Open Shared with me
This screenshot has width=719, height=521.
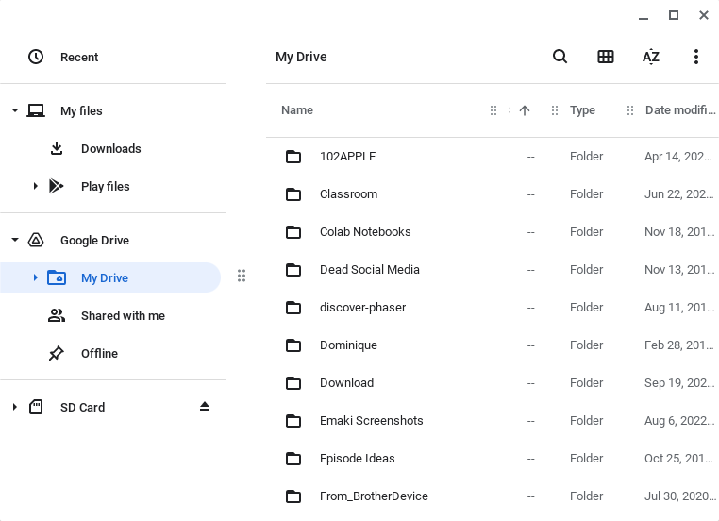(123, 315)
